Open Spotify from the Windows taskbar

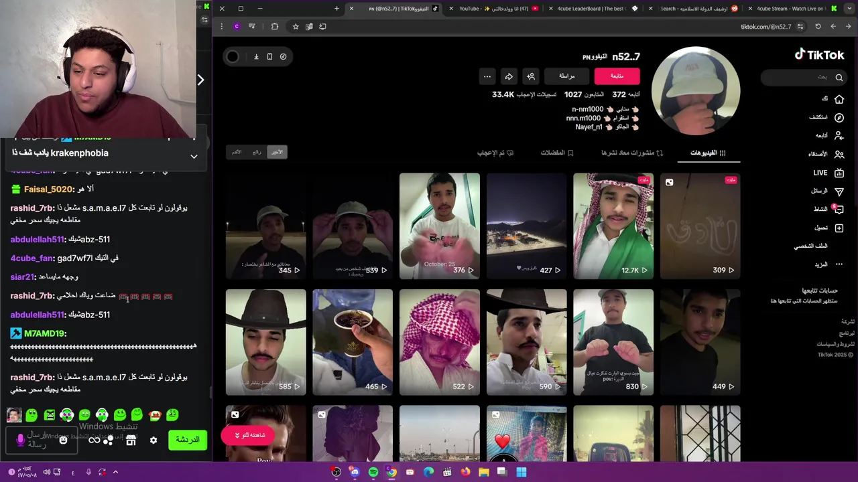373,472
